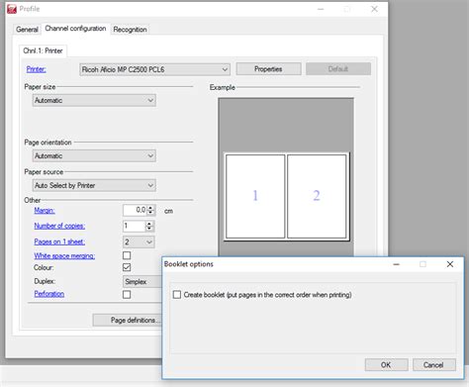
Task: Click the Page definitions button
Action: (128, 320)
